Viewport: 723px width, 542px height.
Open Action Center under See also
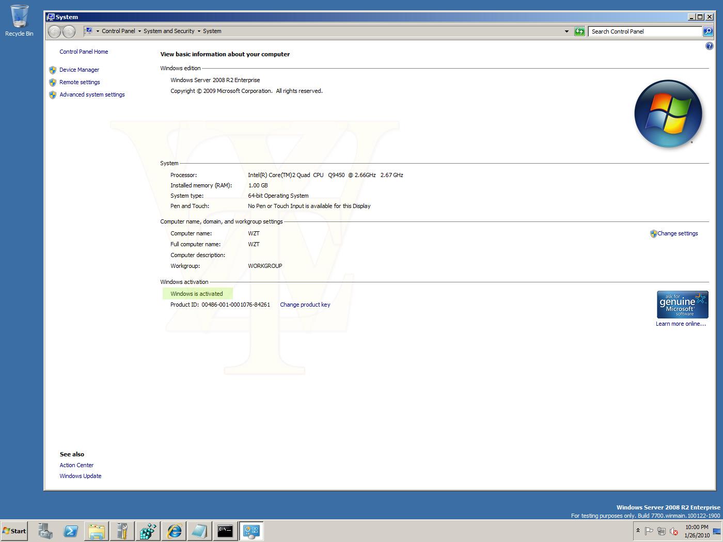pyautogui.click(x=76, y=465)
